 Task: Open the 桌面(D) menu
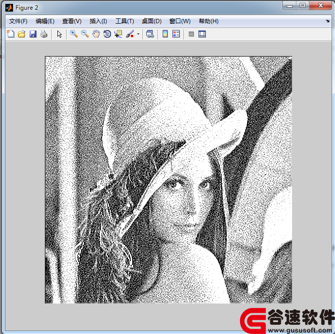(x=152, y=21)
